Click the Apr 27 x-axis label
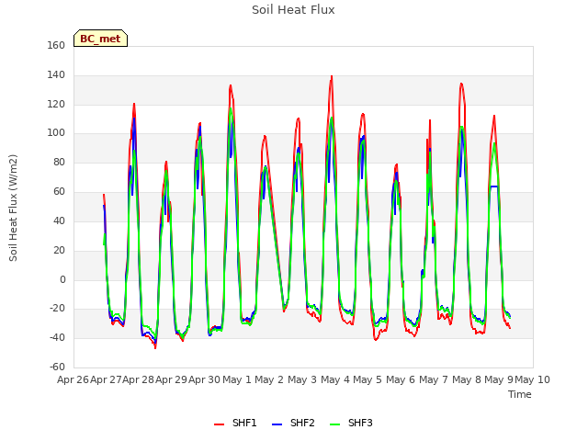588x441 pixels. coord(106,379)
